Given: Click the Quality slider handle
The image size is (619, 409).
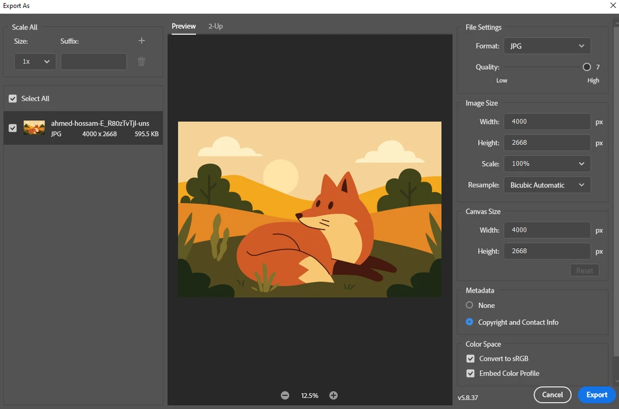Looking at the screenshot, I should (x=587, y=67).
